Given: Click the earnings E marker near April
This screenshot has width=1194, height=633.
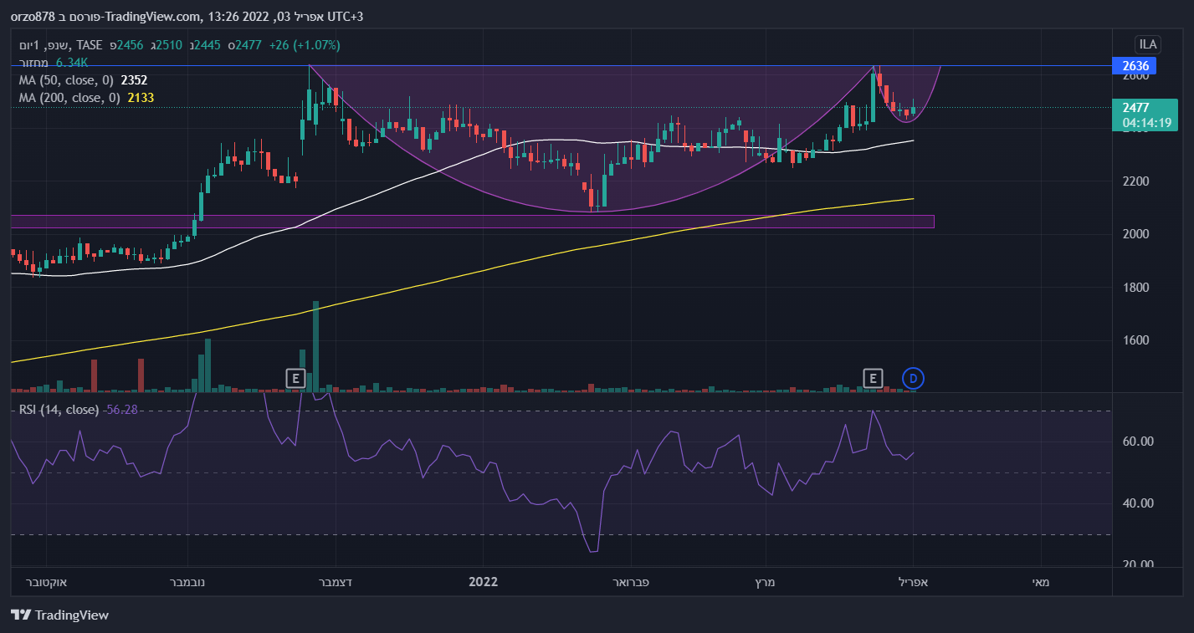Looking at the screenshot, I should click(x=873, y=379).
